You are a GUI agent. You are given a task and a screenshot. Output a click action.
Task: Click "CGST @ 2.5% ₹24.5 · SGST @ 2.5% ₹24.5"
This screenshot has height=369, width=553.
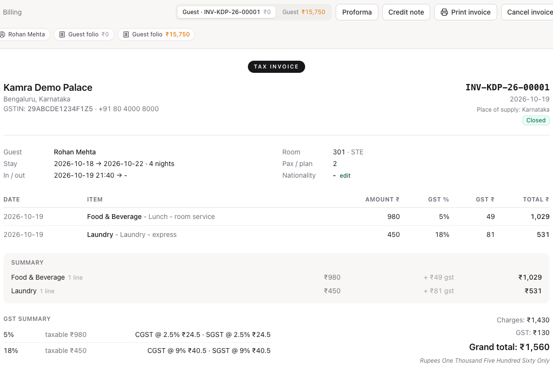pos(203,335)
